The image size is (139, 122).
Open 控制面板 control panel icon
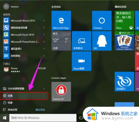6,56
